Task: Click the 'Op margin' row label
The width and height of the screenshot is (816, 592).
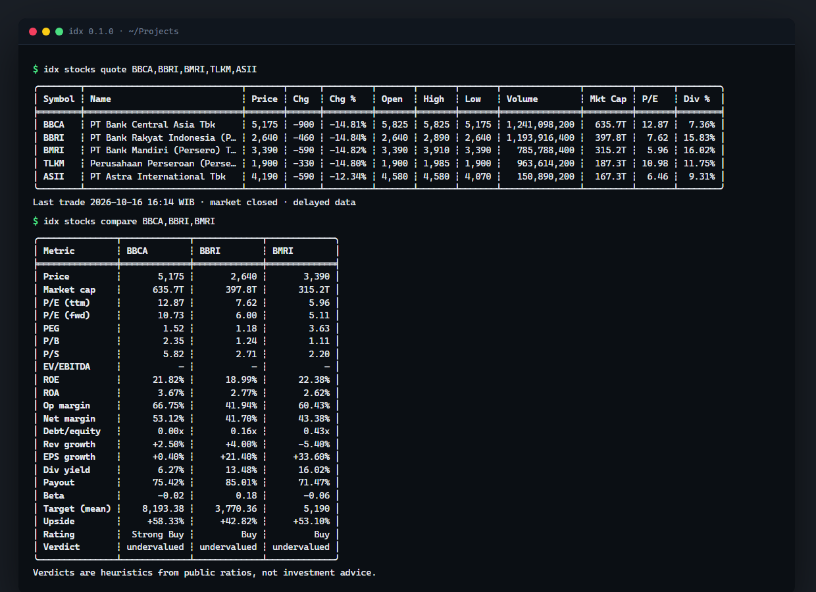Action: 67,405
